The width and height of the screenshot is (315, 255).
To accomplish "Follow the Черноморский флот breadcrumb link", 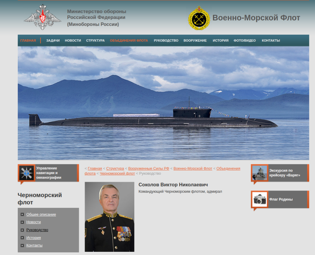I will tap(117, 173).
